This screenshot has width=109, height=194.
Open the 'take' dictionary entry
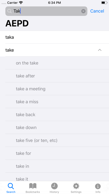[54, 50]
